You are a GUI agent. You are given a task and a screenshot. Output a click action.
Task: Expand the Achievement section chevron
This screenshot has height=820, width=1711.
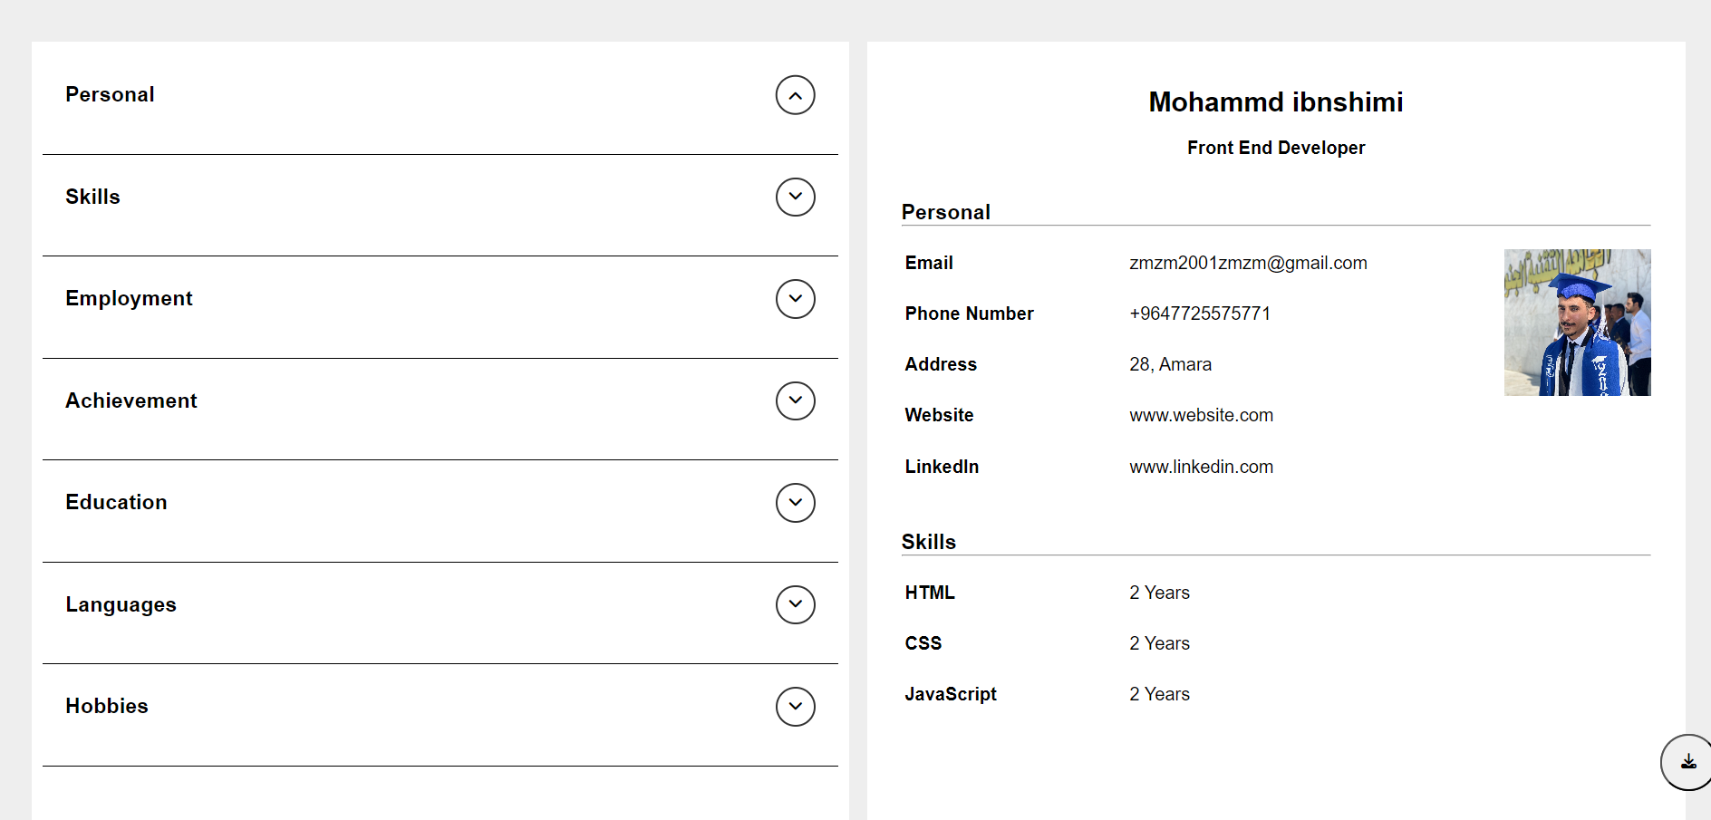795,400
